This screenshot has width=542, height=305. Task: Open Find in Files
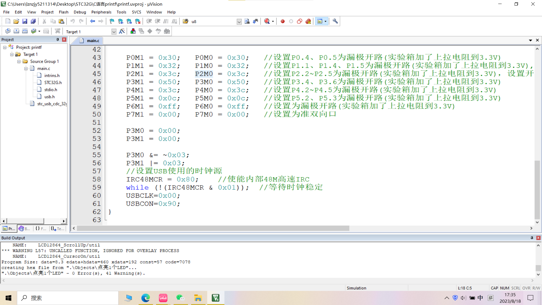tap(185, 21)
